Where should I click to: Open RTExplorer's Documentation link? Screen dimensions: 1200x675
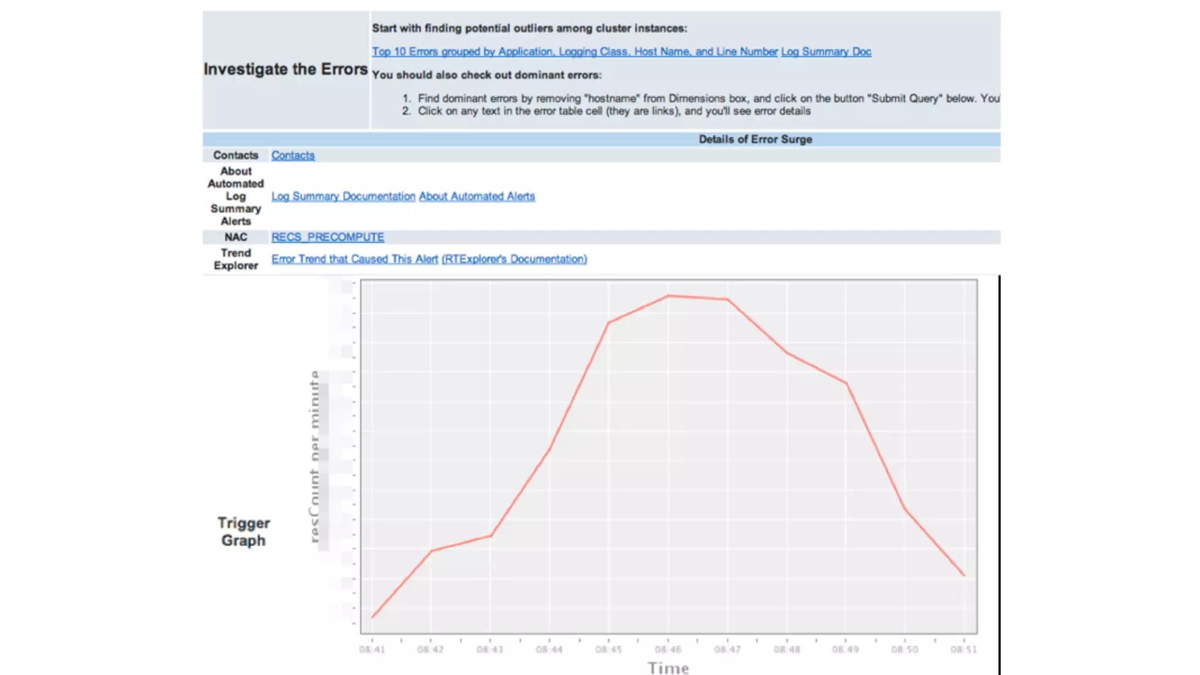click(514, 259)
